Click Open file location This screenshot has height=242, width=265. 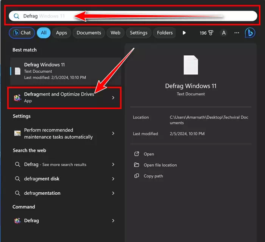coord(160,165)
